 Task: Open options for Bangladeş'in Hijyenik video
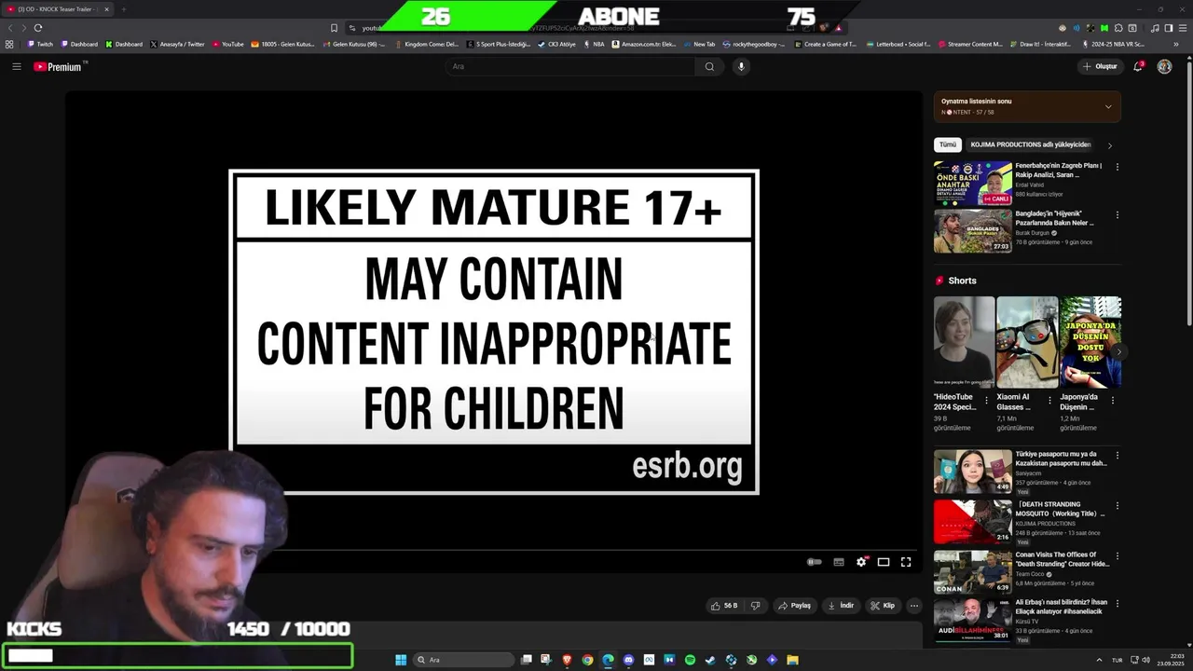point(1118,214)
